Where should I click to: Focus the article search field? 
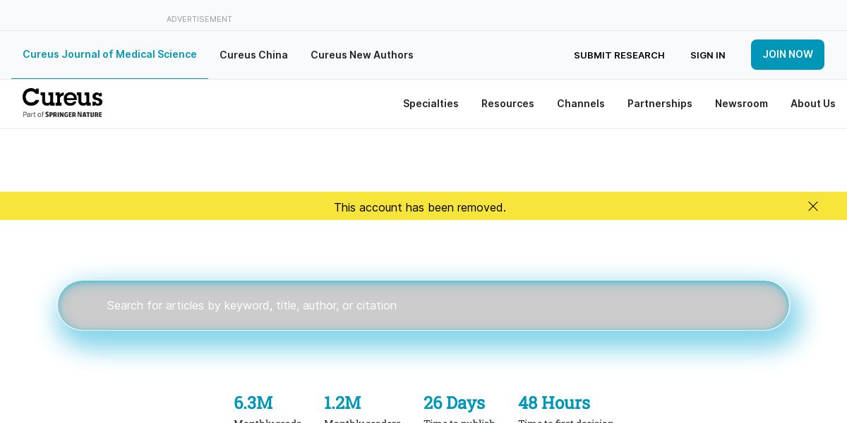[423, 305]
